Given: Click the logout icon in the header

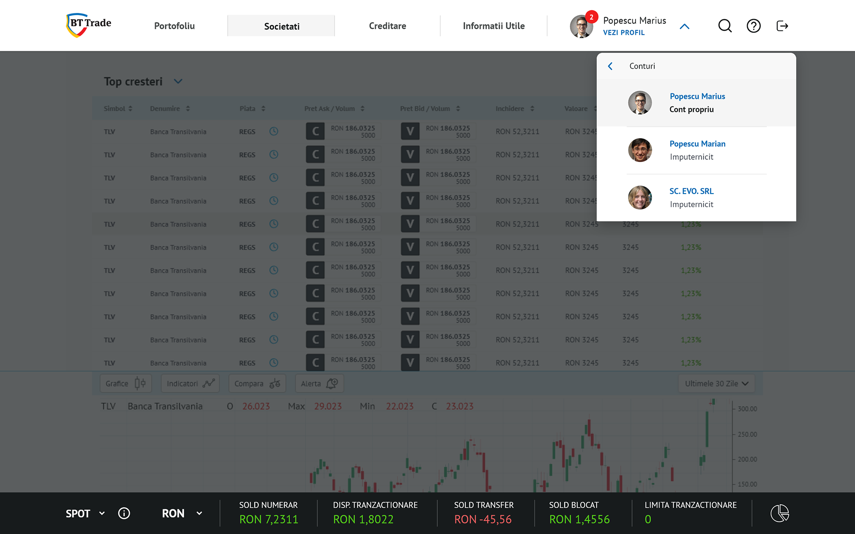Looking at the screenshot, I should [782, 26].
